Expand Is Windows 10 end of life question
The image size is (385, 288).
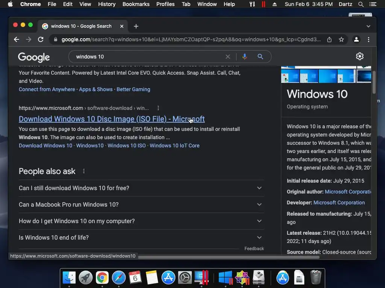[x=141, y=237]
